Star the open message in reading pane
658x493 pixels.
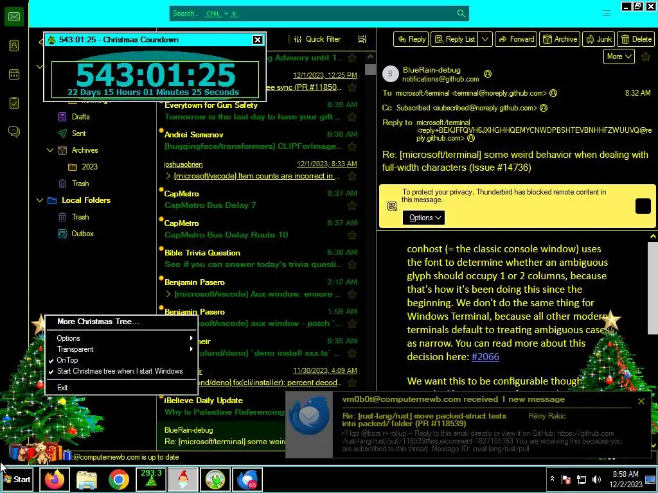646,56
